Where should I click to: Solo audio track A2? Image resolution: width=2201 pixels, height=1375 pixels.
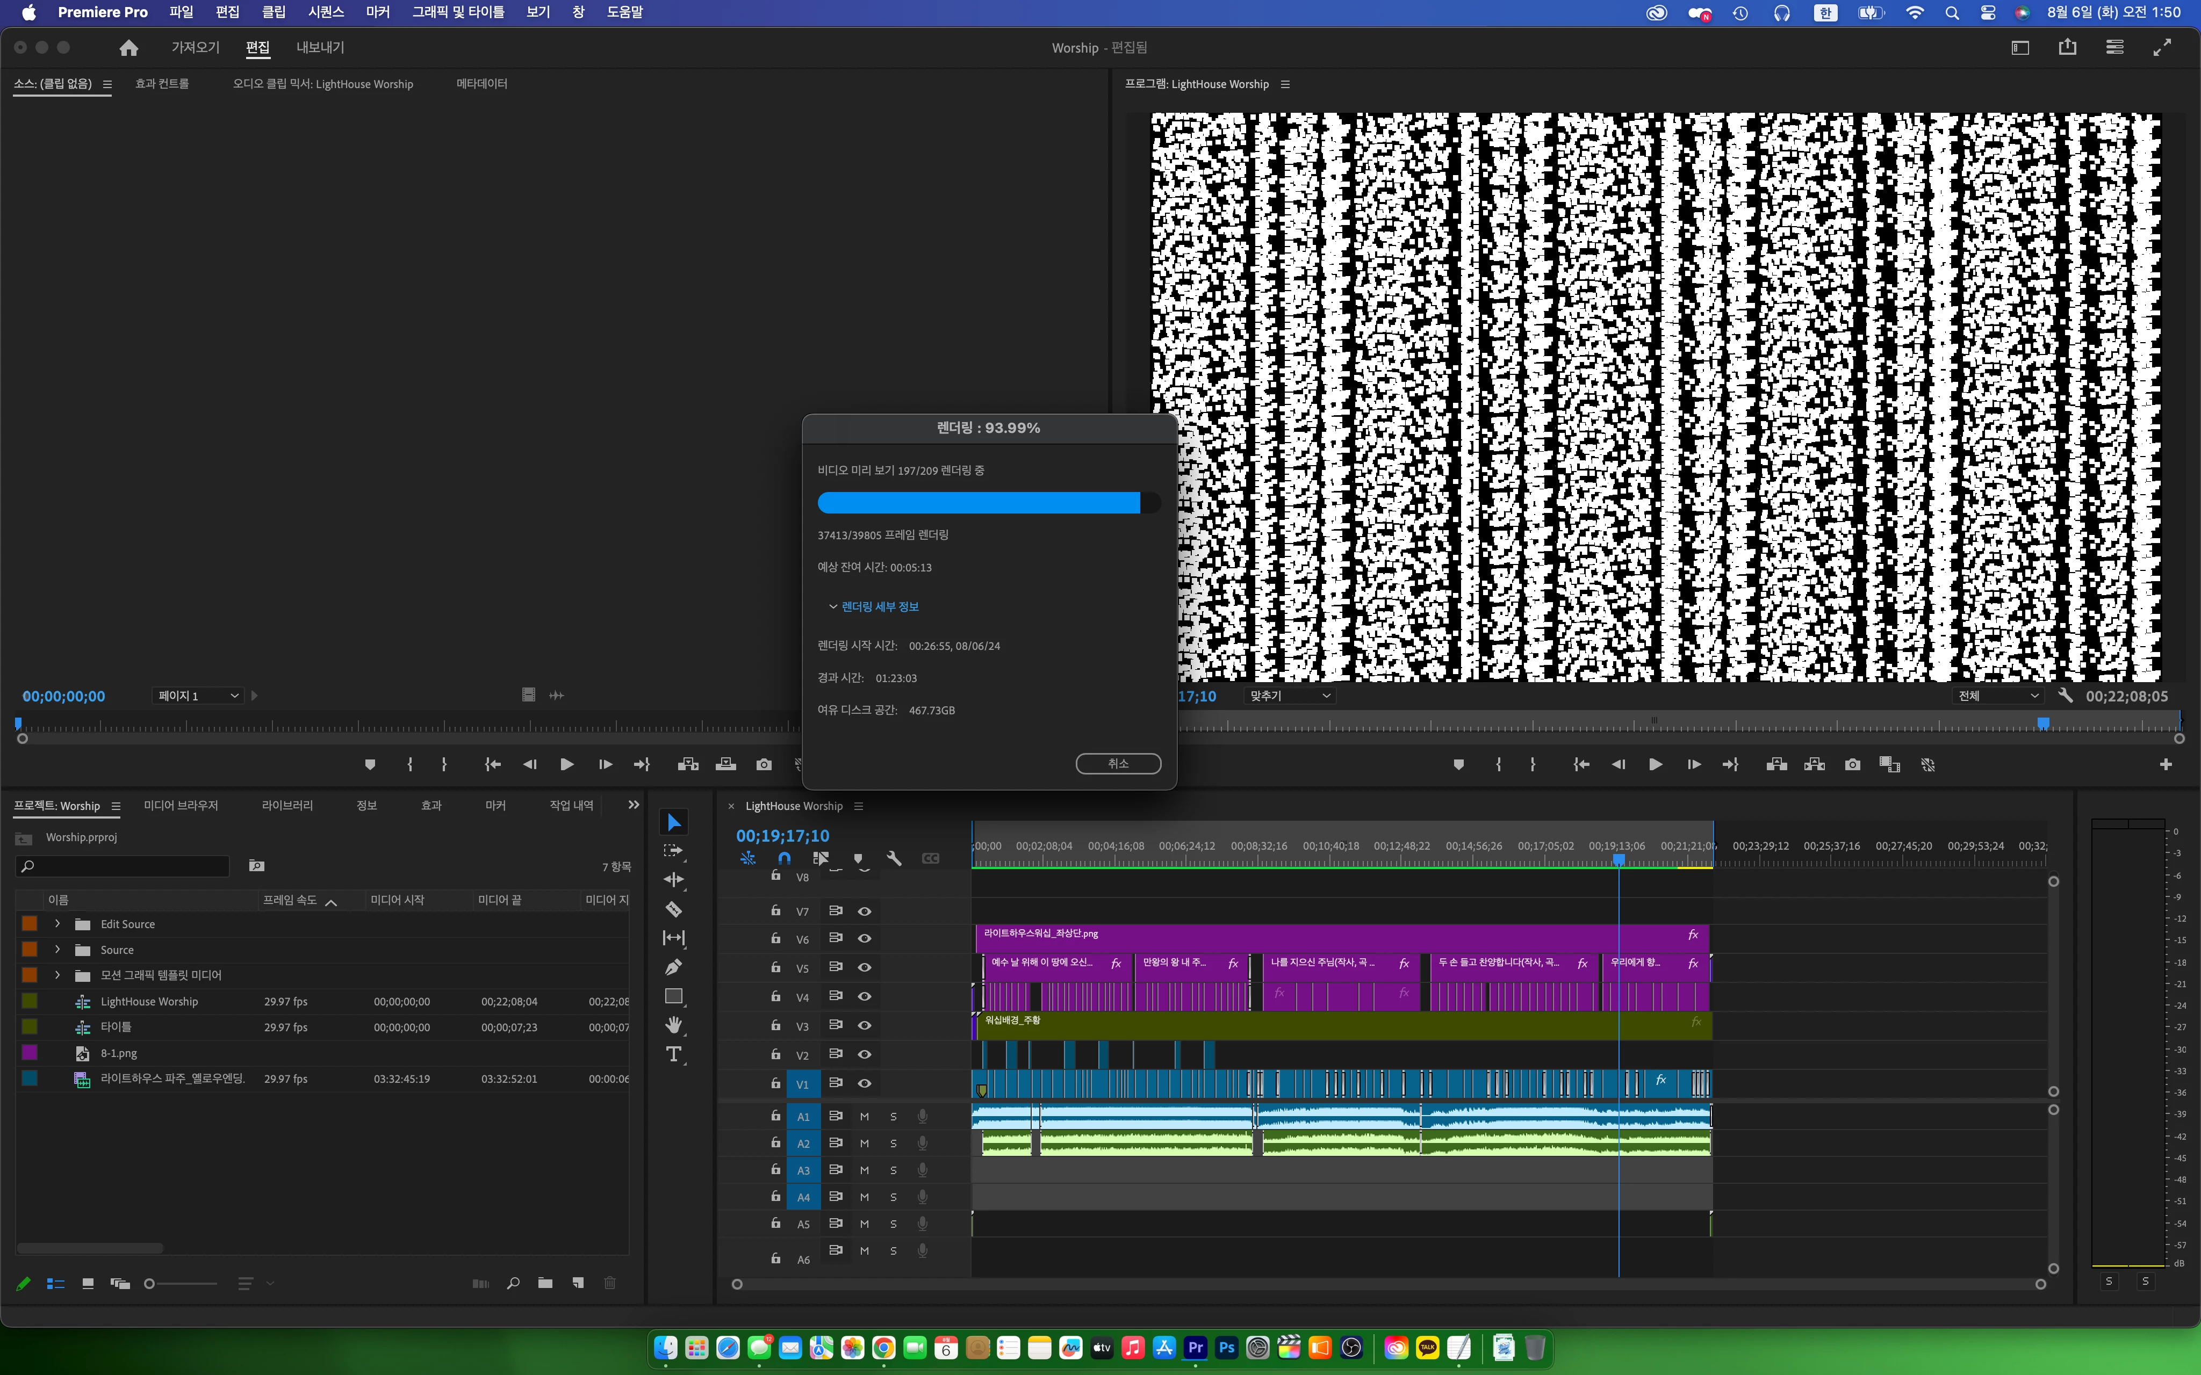[x=893, y=1143]
